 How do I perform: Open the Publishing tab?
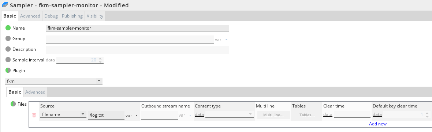pyautogui.click(x=72, y=16)
